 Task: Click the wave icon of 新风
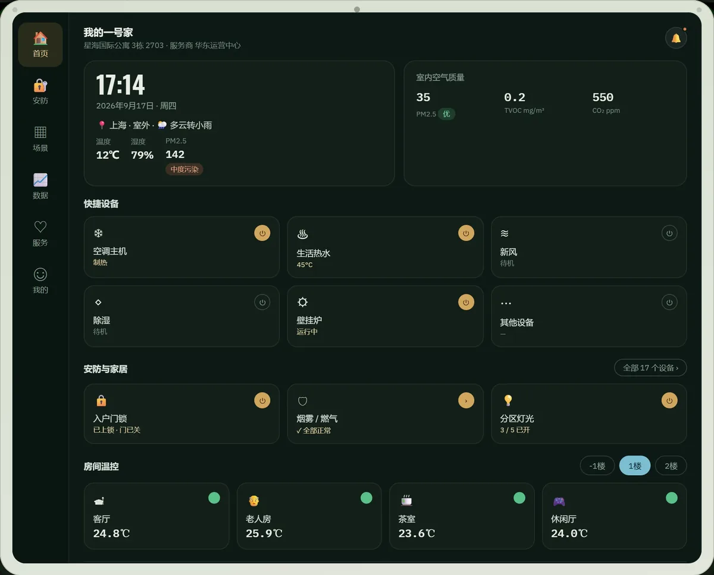click(x=505, y=234)
